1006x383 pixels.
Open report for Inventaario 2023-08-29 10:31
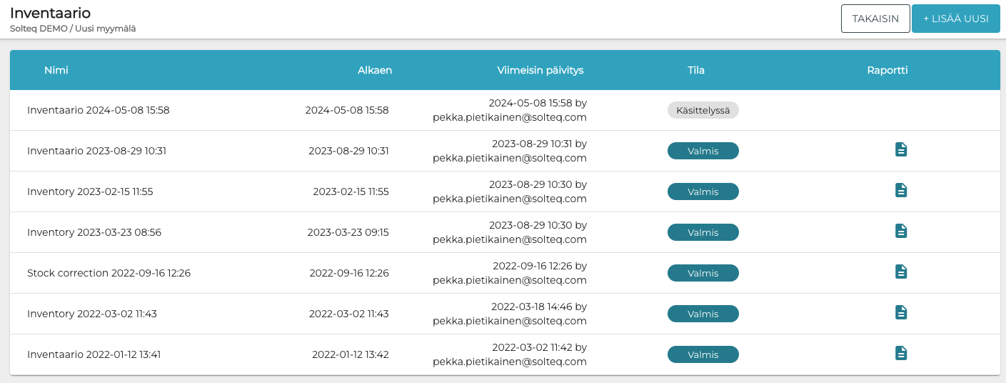tap(901, 150)
